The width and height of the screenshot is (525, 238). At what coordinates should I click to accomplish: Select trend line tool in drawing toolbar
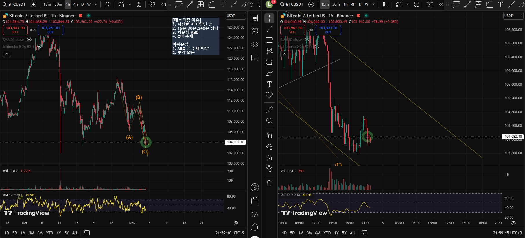pyautogui.click(x=269, y=29)
